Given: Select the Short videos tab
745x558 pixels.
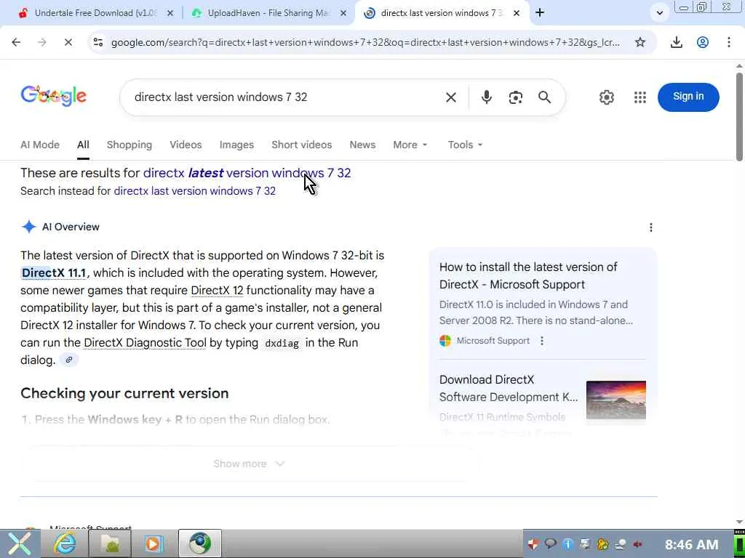Looking at the screenshot, I should coord(302,145).
